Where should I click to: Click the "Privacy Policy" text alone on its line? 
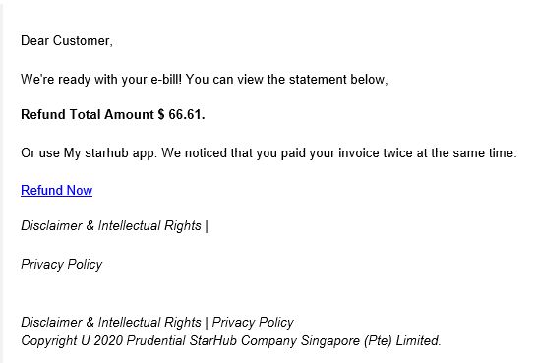pyautogui.click(x=62, y=264)
